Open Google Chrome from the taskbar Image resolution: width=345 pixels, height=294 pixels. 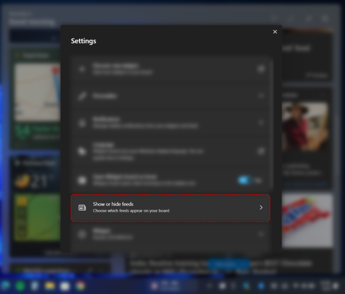tap(80, 286)
